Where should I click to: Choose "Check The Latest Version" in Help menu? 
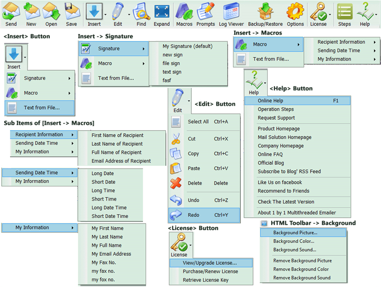286,202
